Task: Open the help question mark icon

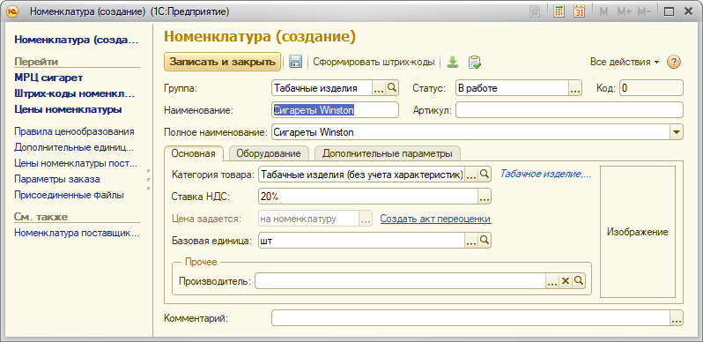Action: 673,62
